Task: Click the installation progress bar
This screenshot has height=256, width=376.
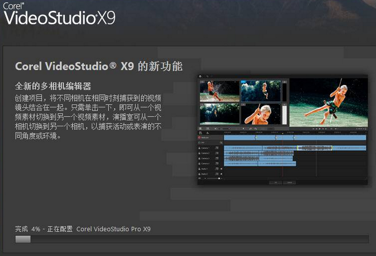Action: [x=192, y=239]
